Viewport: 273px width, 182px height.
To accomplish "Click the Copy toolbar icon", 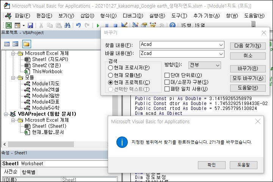I will click(50, 25).
